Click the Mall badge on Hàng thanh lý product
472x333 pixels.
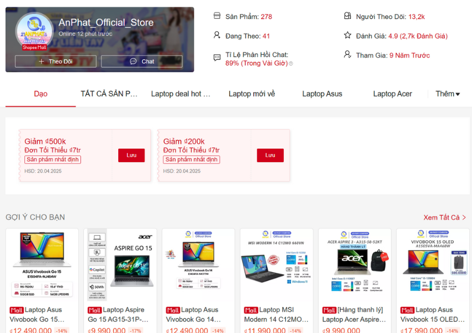329,310
